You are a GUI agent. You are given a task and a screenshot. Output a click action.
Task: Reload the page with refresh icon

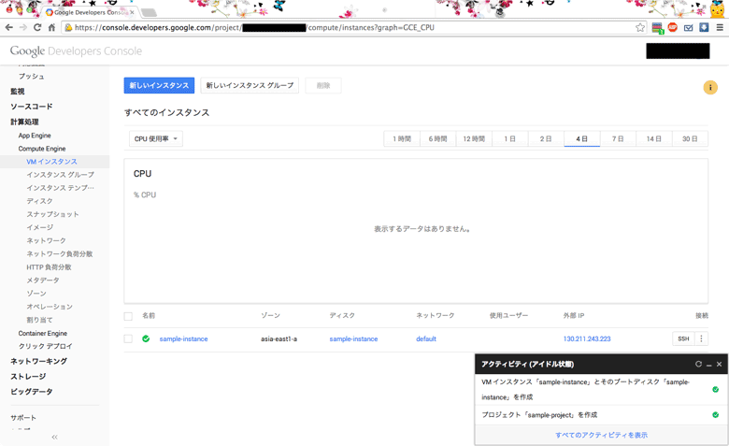(x=37, y=27)
